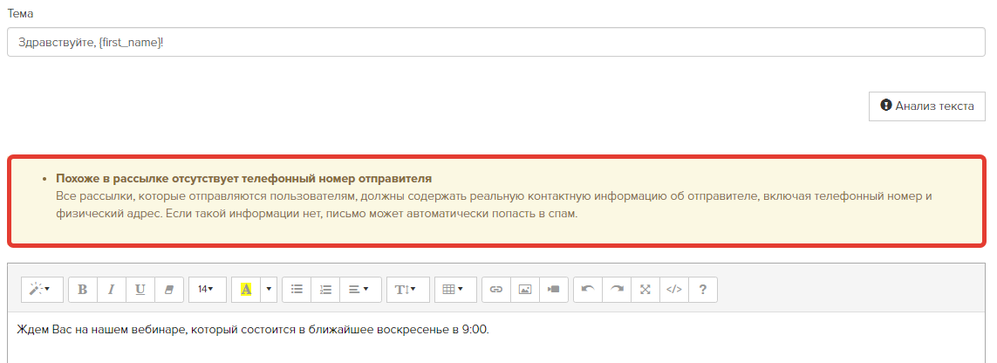The height and width of the screenshot is (363, 997).
Task: Click in the message body text
Action: tap(253, 329)
